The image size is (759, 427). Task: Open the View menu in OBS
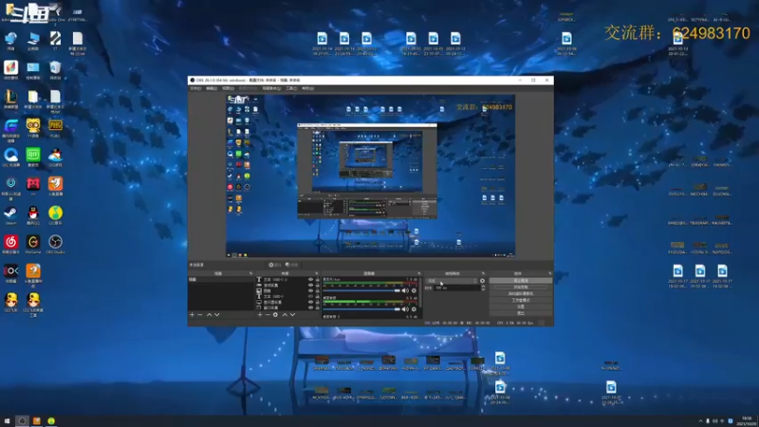coord(228,88)
